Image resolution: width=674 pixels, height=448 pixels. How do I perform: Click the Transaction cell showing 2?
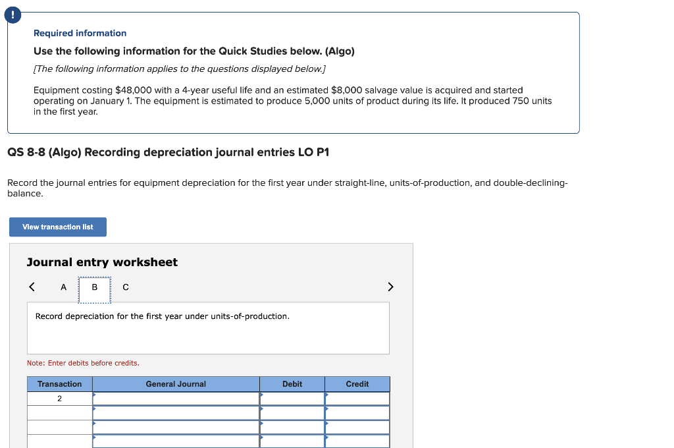(x=59, y=397)
